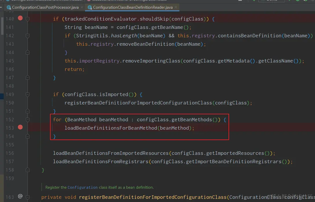This screenshot has height=202, width=315.
Task: Click line number 141 in the gutter
Action: click(x=10, y=27)
